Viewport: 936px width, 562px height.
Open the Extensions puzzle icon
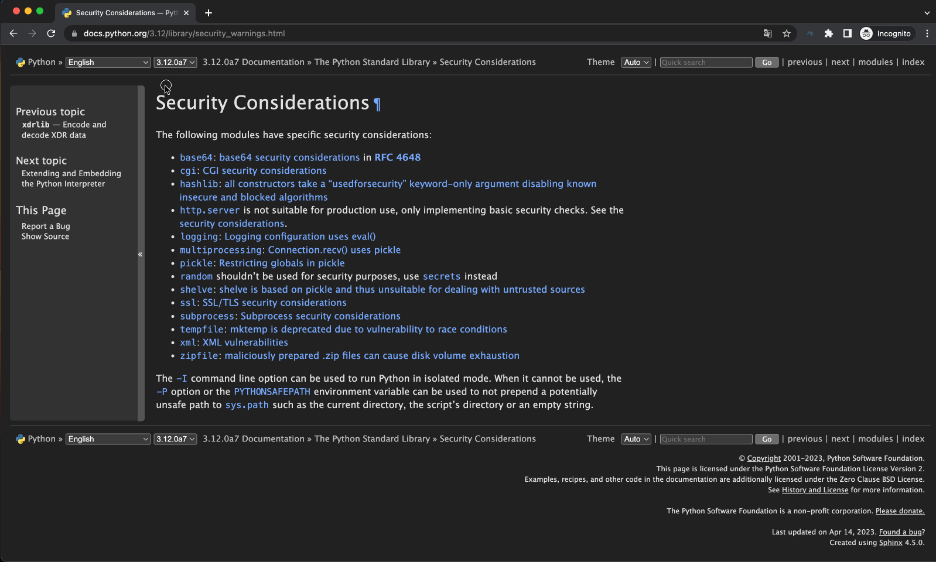click(828, 33)
